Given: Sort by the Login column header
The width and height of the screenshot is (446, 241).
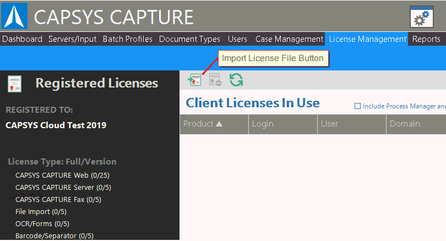Looking at the screenshot, I should 283,124.
